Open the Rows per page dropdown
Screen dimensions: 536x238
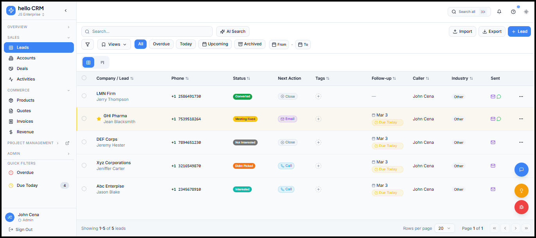445,228
